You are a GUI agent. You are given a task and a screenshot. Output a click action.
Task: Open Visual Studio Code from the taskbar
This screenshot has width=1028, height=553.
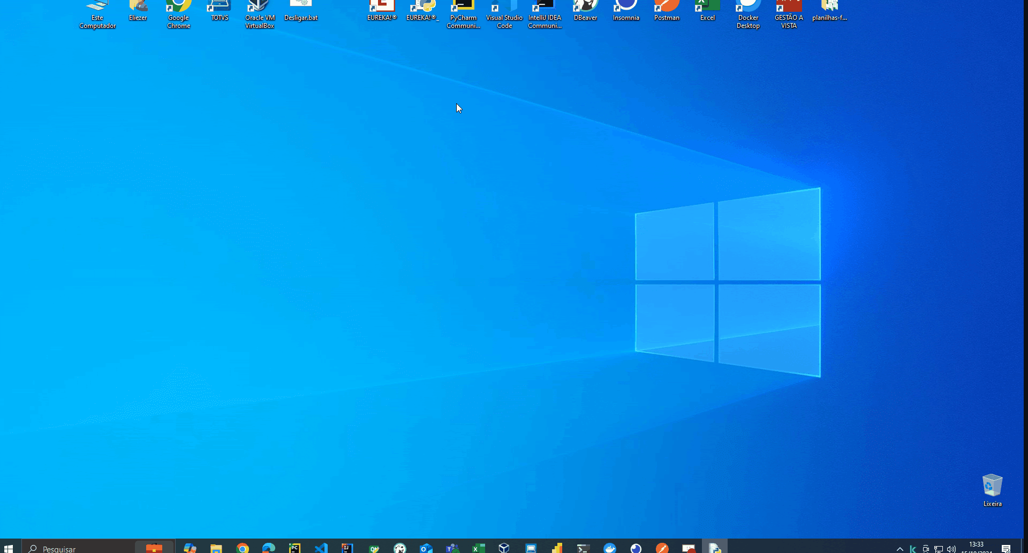pos(321,548)
